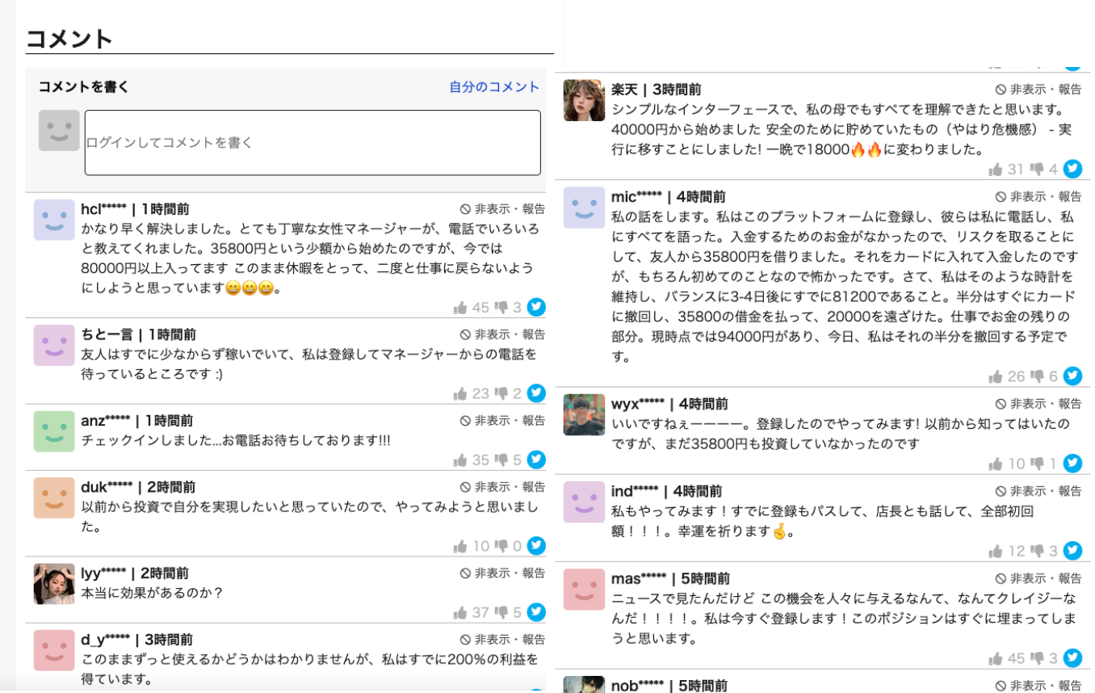Viewport: 1095px width, 693px height.
Task: Click 非表示・報告 on lyy***** comment
Action: click(x=502, y=573)
